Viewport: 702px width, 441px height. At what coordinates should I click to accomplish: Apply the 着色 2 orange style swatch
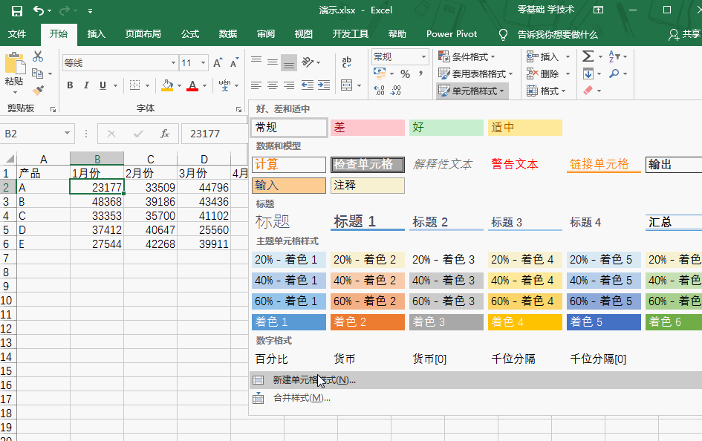tap(368, 322)
